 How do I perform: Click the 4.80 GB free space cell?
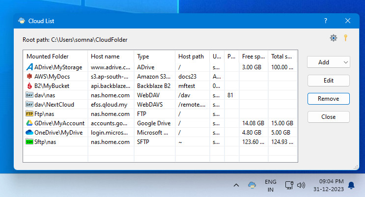252,133
